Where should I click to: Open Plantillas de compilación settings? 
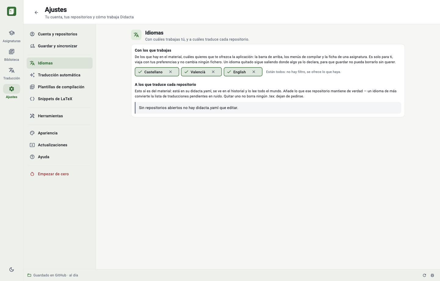(60, 87)
